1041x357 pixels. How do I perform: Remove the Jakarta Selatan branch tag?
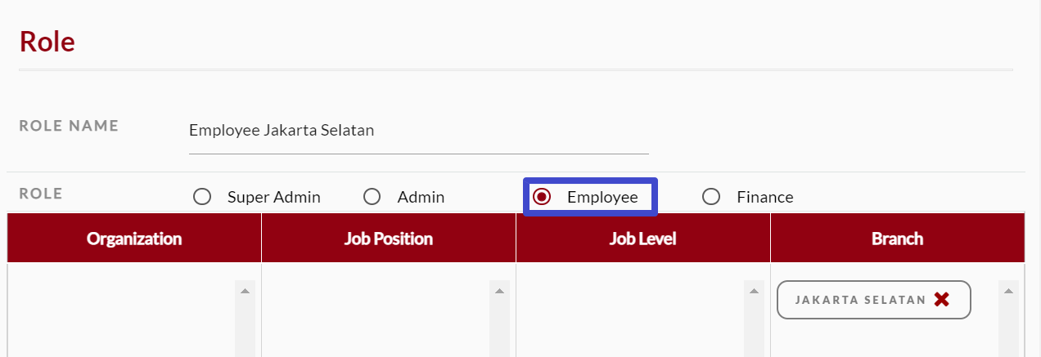coord(941,300)
